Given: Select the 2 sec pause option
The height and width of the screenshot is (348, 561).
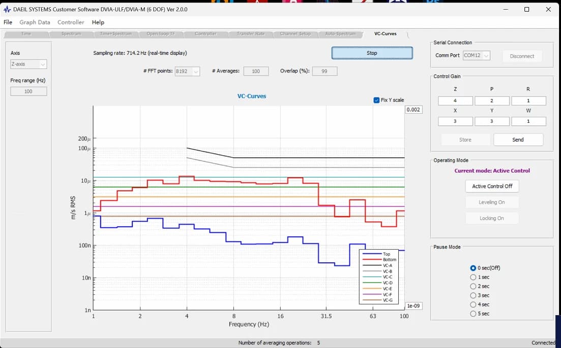Looking at the screenshot, I should pos(474,286).
